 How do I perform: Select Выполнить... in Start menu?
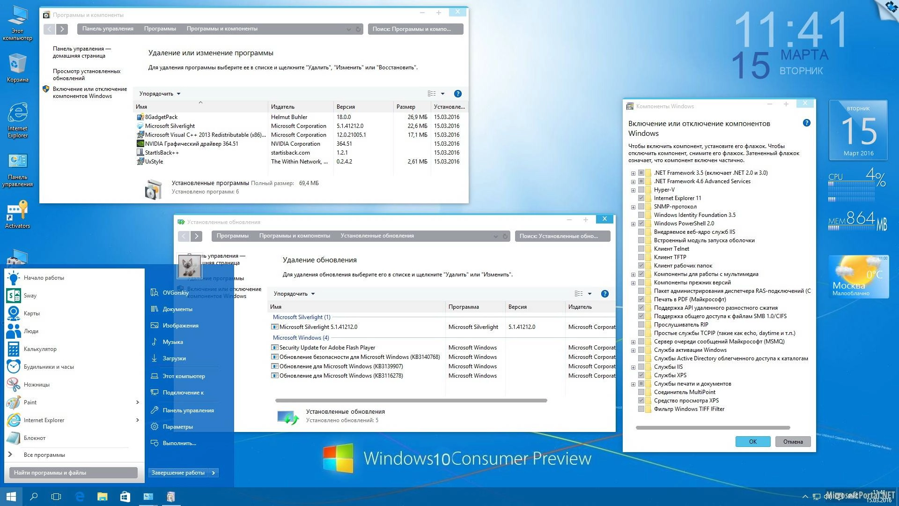(179, 443)
